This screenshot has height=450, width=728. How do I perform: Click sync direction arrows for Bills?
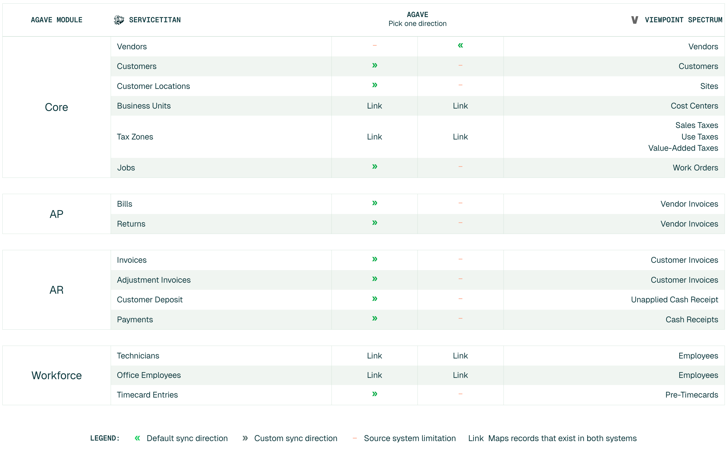coord(374,203)
